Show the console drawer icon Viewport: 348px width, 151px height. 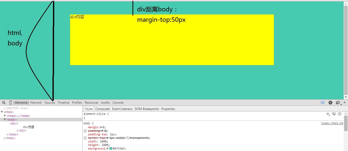323,103
